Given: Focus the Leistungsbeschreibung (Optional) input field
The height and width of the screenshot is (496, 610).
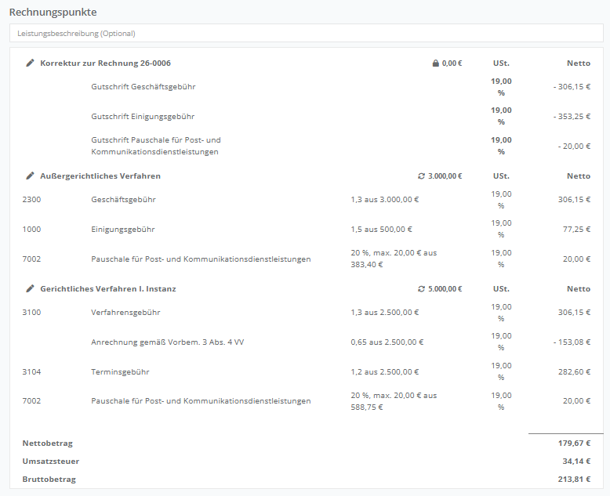Looking at the screenshot, I should click(x=306, y=34).
